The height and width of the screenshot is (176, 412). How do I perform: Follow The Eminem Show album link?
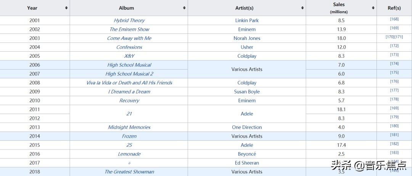click(129, 29)
